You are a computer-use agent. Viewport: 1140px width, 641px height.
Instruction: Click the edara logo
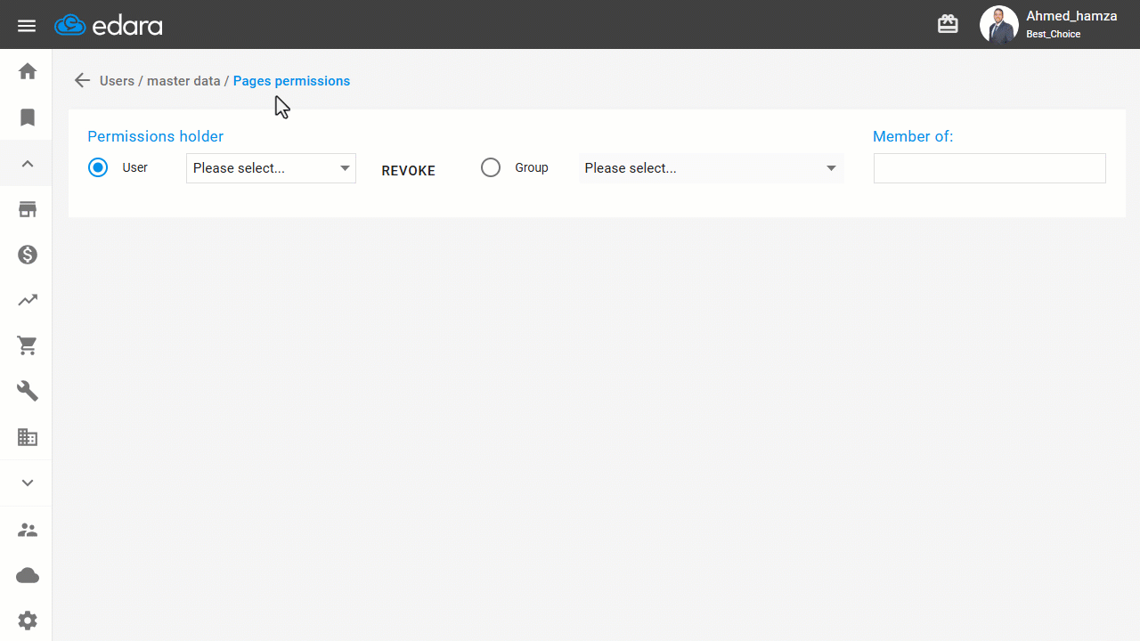pos(109,26)
